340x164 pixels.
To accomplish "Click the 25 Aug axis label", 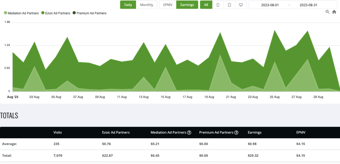I will click(x=275, y=97).
